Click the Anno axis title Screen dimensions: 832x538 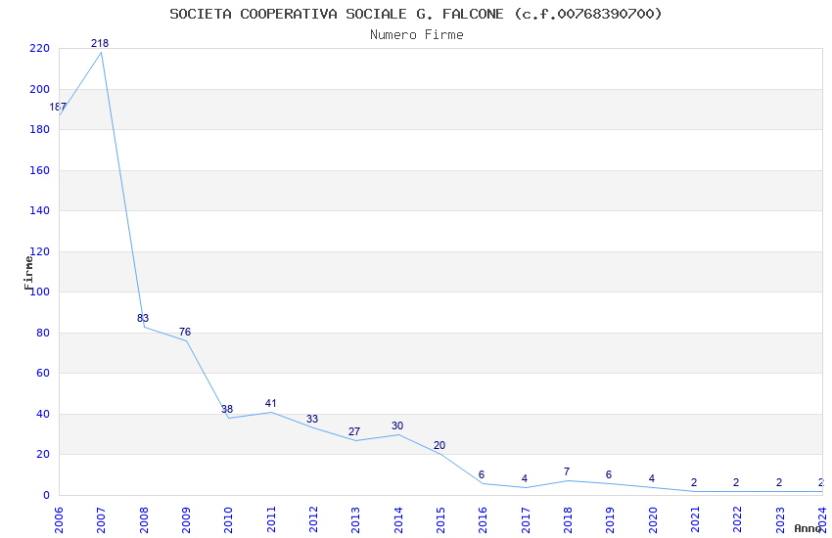point(808,528)
